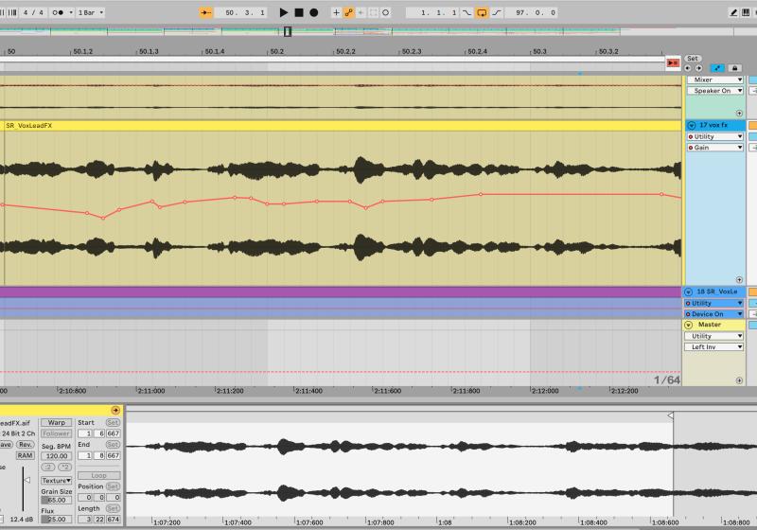
Task: Click the Lock Envelopes padlock icon
Action: [734, 67]
